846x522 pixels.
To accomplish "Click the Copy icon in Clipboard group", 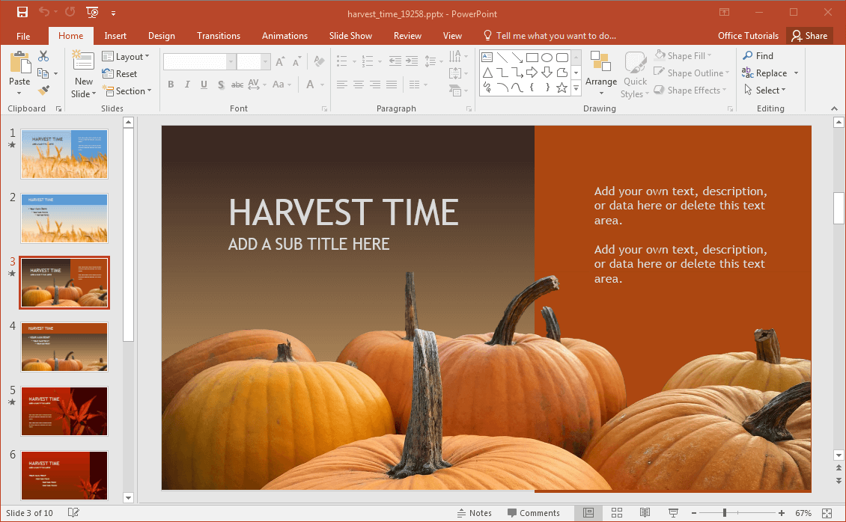I will point(43,73).
